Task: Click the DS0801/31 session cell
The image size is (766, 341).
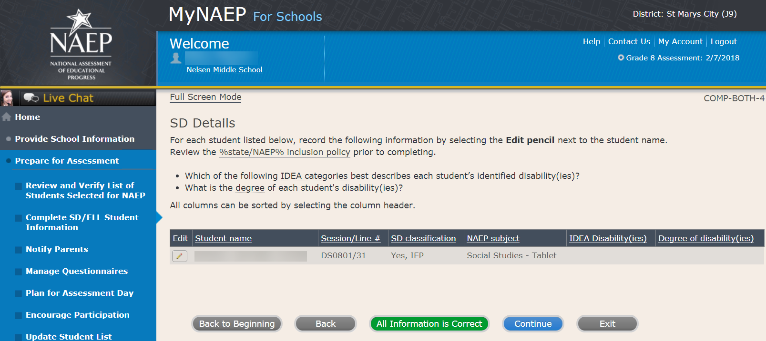Action: (343, 255)
